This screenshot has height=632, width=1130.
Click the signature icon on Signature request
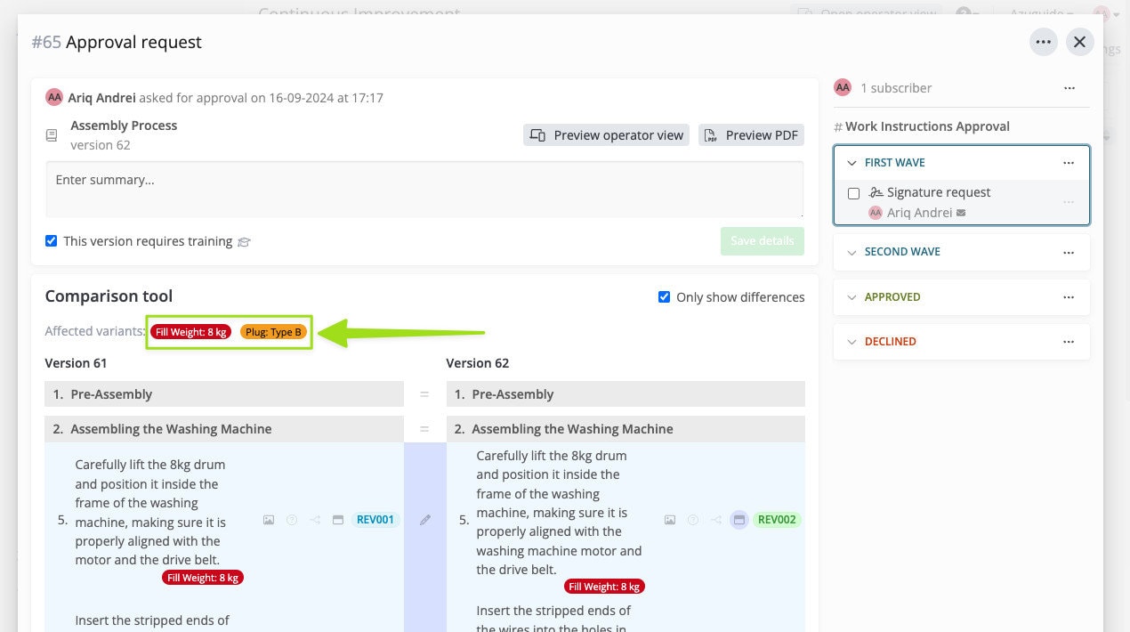(876, 192)
